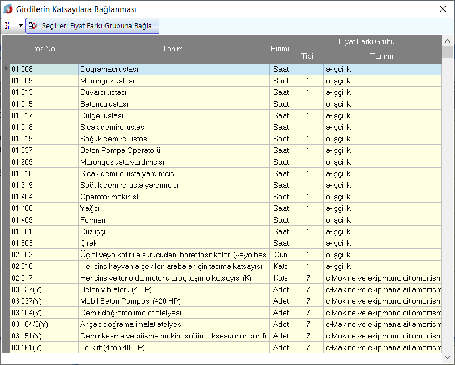The width and height of the screenshot is (455, 365).
Task: Click Poz No cell 03.104/3(Y)
Action: pyautogui.click(x=44, y=324)
